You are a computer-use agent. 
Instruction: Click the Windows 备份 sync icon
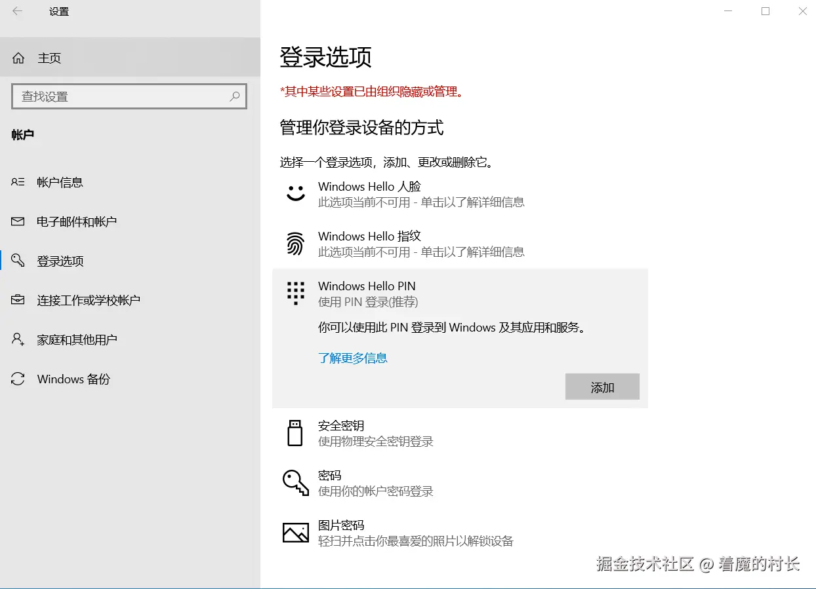(18, 379)
